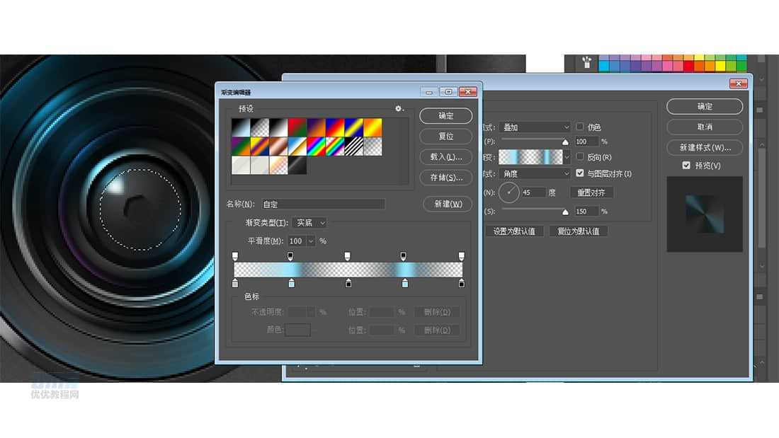The image size is (779, 438).
Task: Open the gradient presets gear menu
Action: [x=399, y=109]
